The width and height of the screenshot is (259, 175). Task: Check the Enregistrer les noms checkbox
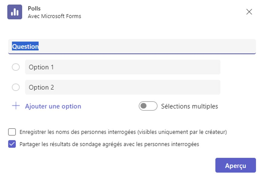click(x=12, y=132)
